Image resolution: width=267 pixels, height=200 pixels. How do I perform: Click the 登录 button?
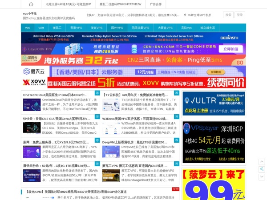click(240, 15)
